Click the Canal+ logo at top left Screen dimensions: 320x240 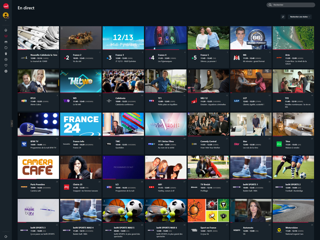6,6
